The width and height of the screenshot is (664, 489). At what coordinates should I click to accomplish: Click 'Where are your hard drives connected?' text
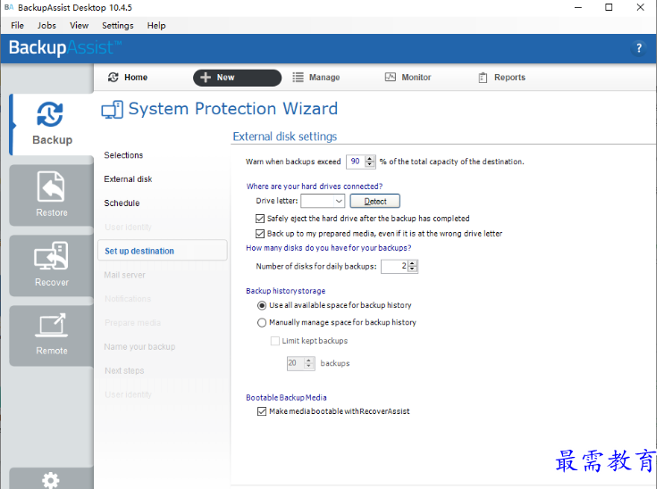(315, 186)
